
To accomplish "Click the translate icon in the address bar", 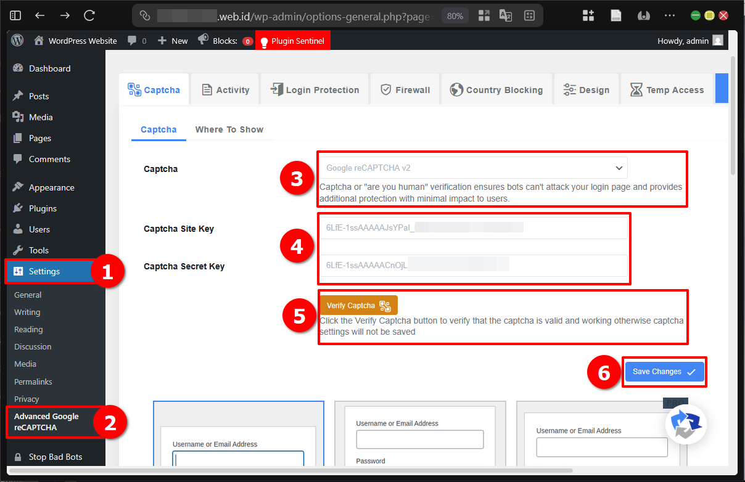I will pos(506,15).
